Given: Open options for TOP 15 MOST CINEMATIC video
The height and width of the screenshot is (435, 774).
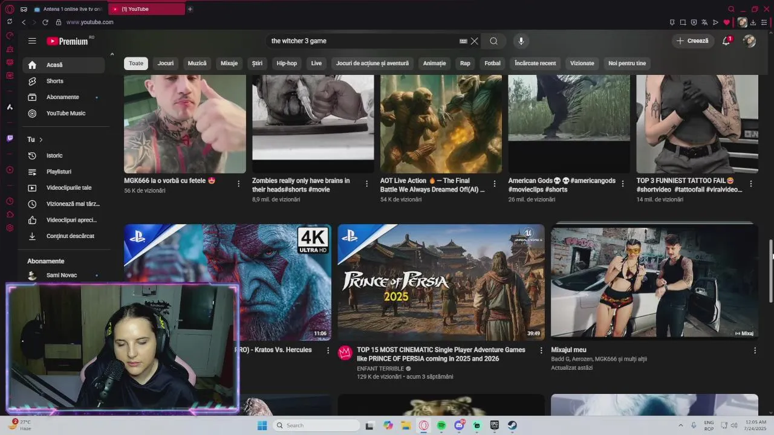Looking at the screenshot, I should tap(541, 350).
